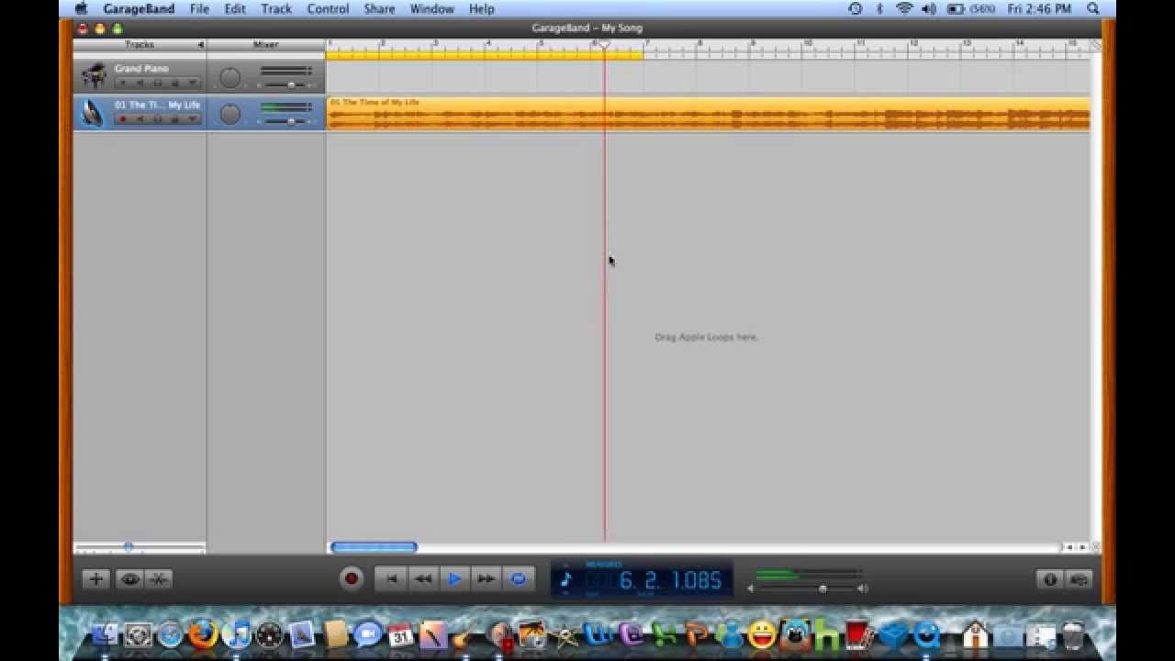Select the Grand Piano track name
Screen dimensions: 1175x661
(141, 69)
